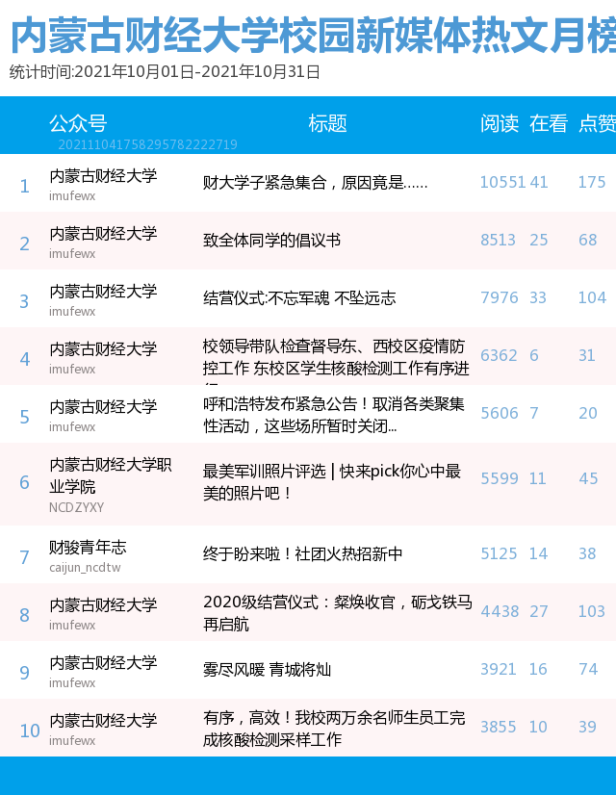Click the 阅读 column header
Viewport: 616px width, 795px height.
click(500, 123)
